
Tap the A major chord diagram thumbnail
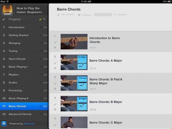tap(74, 62)
